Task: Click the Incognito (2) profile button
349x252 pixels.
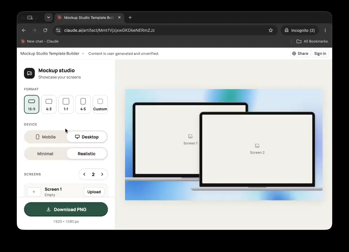Action: 300,30
